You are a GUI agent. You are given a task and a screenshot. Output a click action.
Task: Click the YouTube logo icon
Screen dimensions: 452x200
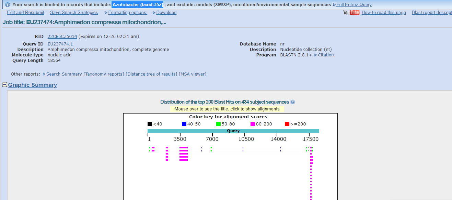[351, 13]
